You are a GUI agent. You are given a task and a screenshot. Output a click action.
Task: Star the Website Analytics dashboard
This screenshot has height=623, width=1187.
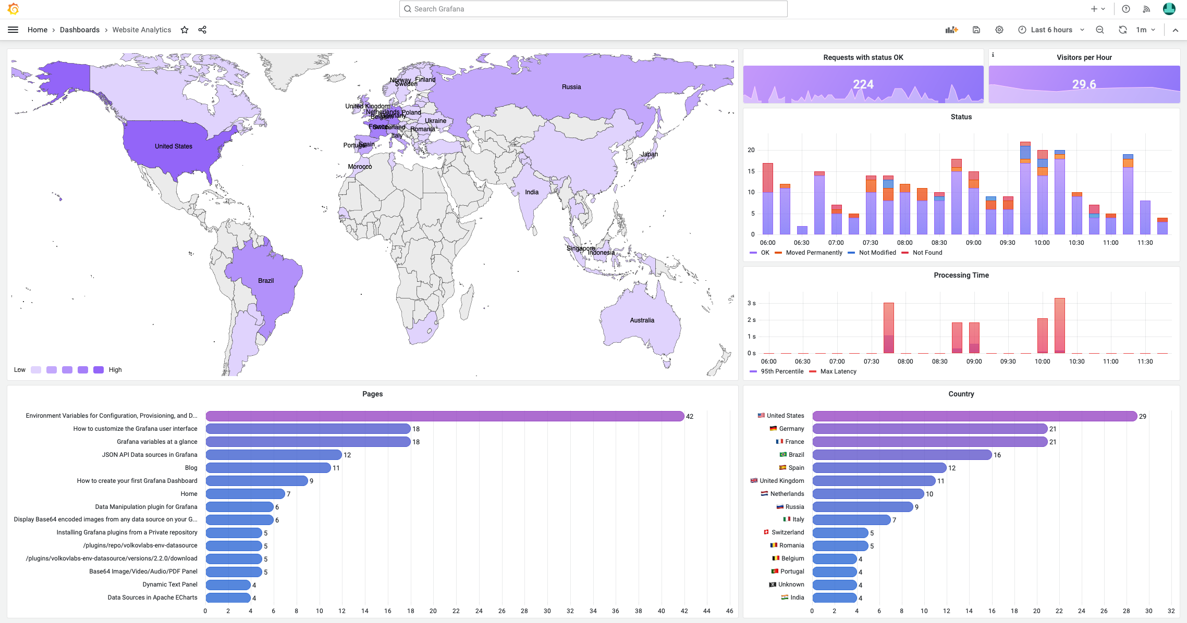pos(185,30)
